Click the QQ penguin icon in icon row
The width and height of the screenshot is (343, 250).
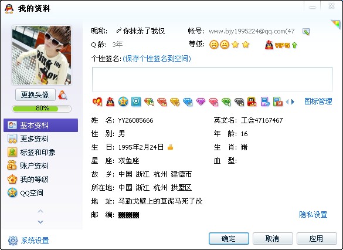point(110,102)
